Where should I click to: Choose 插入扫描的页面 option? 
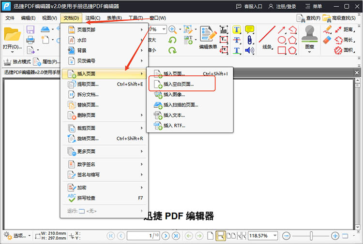(190, 105)
